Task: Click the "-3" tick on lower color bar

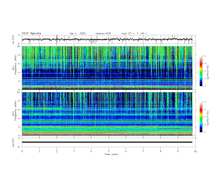Action: [205, 102]
